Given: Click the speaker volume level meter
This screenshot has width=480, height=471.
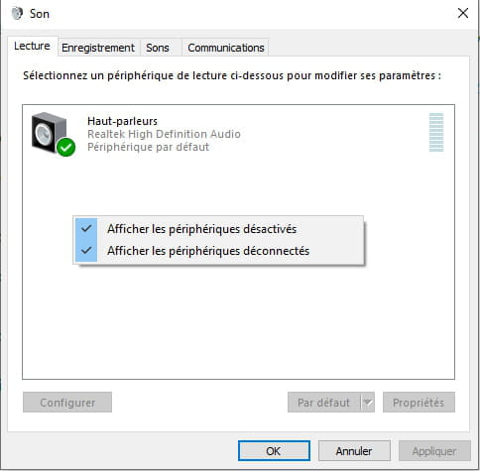Looking at the screenshot, I should coord(436,132).
